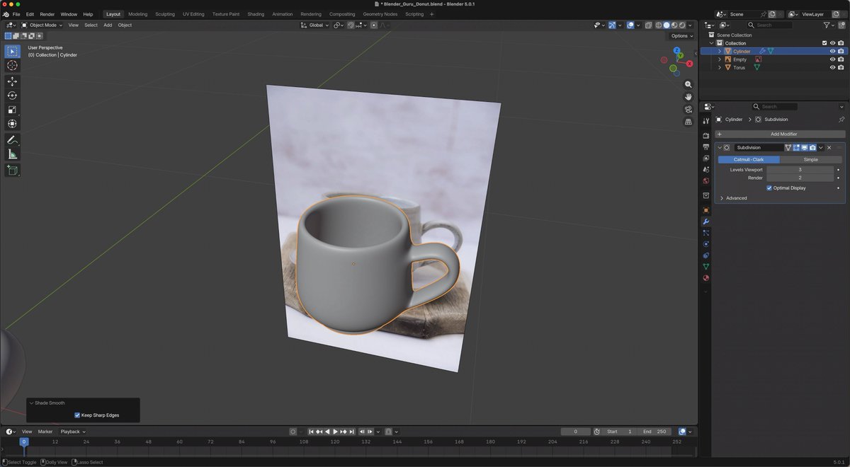Click the viewport pan hand icon

[688, 97]
